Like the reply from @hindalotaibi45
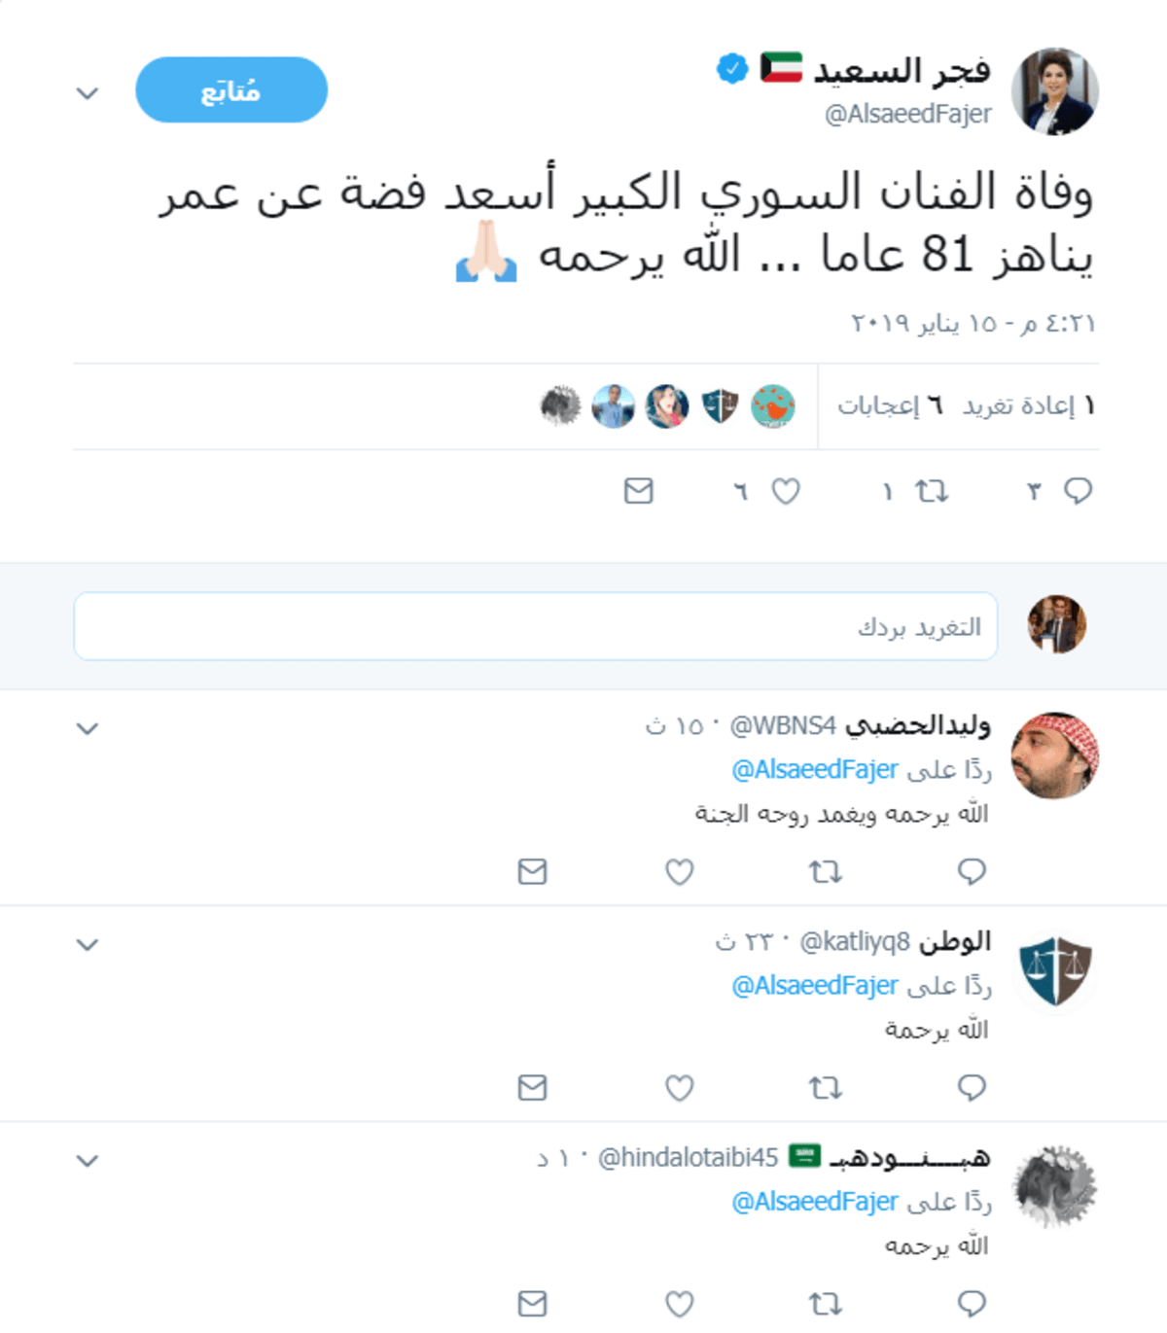This screenshot has height=1333, width=1167. tap(679, 1304)
